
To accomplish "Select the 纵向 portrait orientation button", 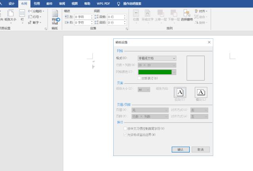I will click(x=180, y=92).
